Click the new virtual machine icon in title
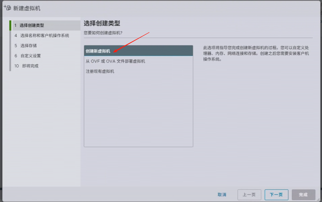The height and width of the screenshot is (202, 322). click(x=7, y=8)
